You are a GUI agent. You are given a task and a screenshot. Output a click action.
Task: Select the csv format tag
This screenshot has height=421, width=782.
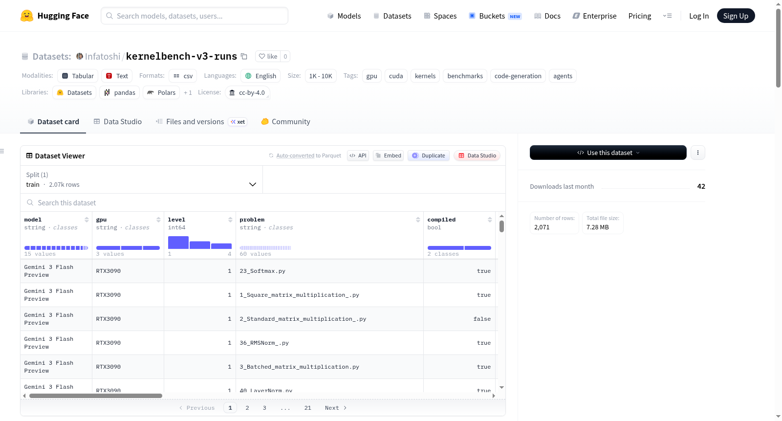tap(183, 76)
